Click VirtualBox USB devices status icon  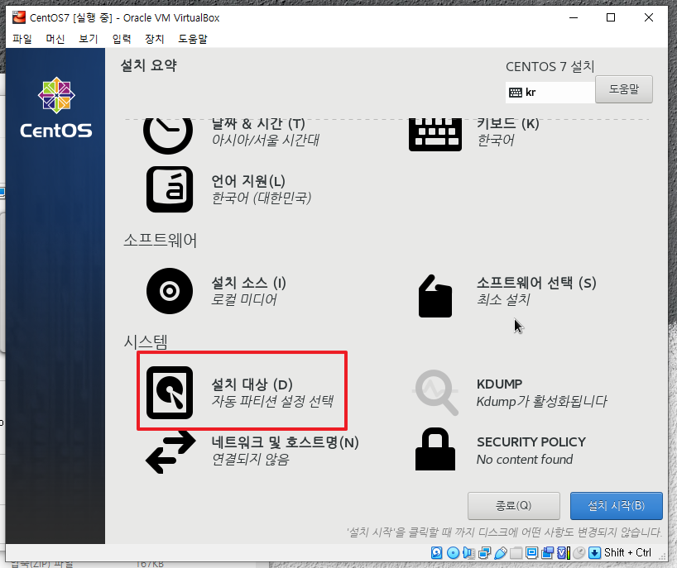pos(501,553)
